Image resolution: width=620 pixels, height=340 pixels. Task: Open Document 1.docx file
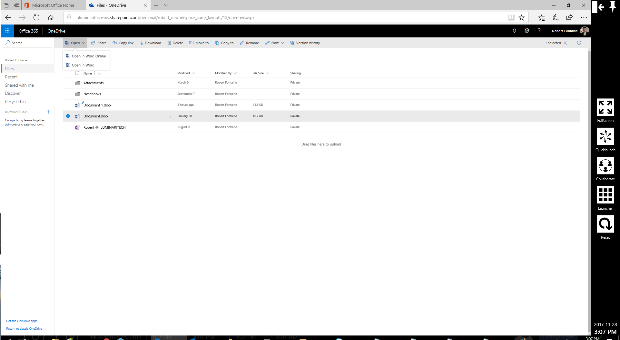pyautogui.click(x=97, y=105)
